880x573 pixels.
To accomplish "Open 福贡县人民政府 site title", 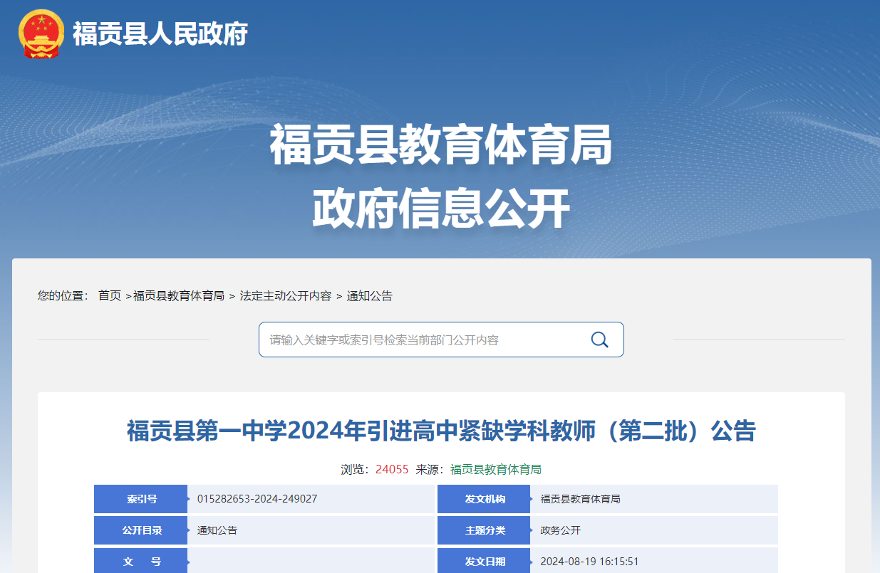I will click(x=160, y=33).
